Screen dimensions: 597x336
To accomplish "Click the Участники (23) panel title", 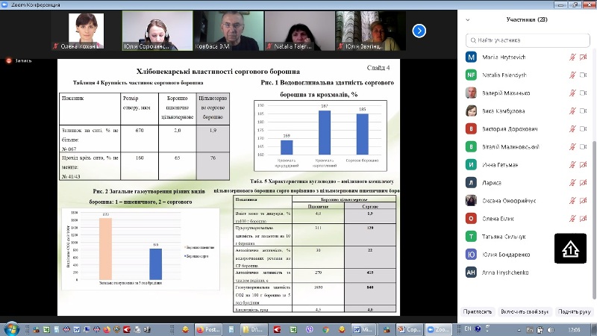I will coord(527,20).
